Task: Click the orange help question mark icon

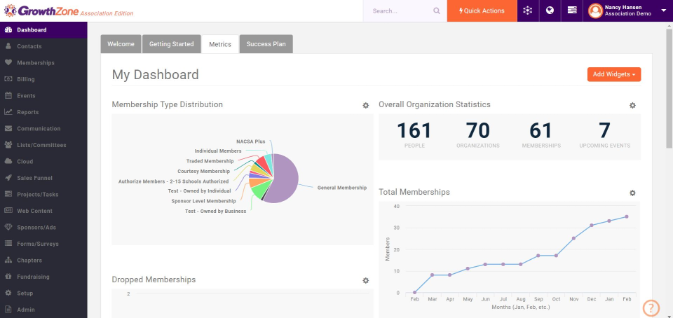Action: tap(651, 307)
